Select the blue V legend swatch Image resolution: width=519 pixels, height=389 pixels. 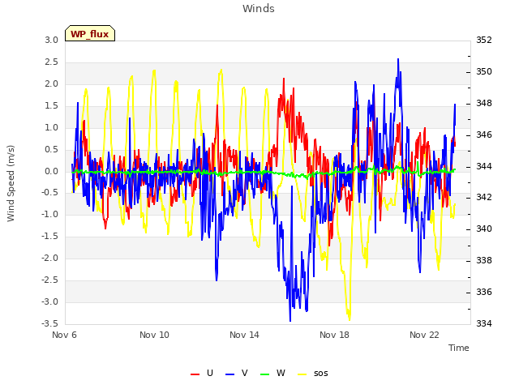(229, 374)
